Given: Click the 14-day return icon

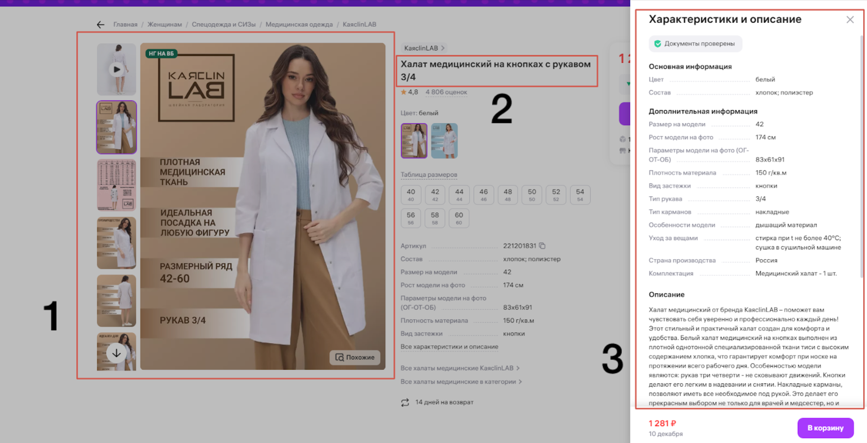Looking at the screenshot, I should [x=405, y=402].
